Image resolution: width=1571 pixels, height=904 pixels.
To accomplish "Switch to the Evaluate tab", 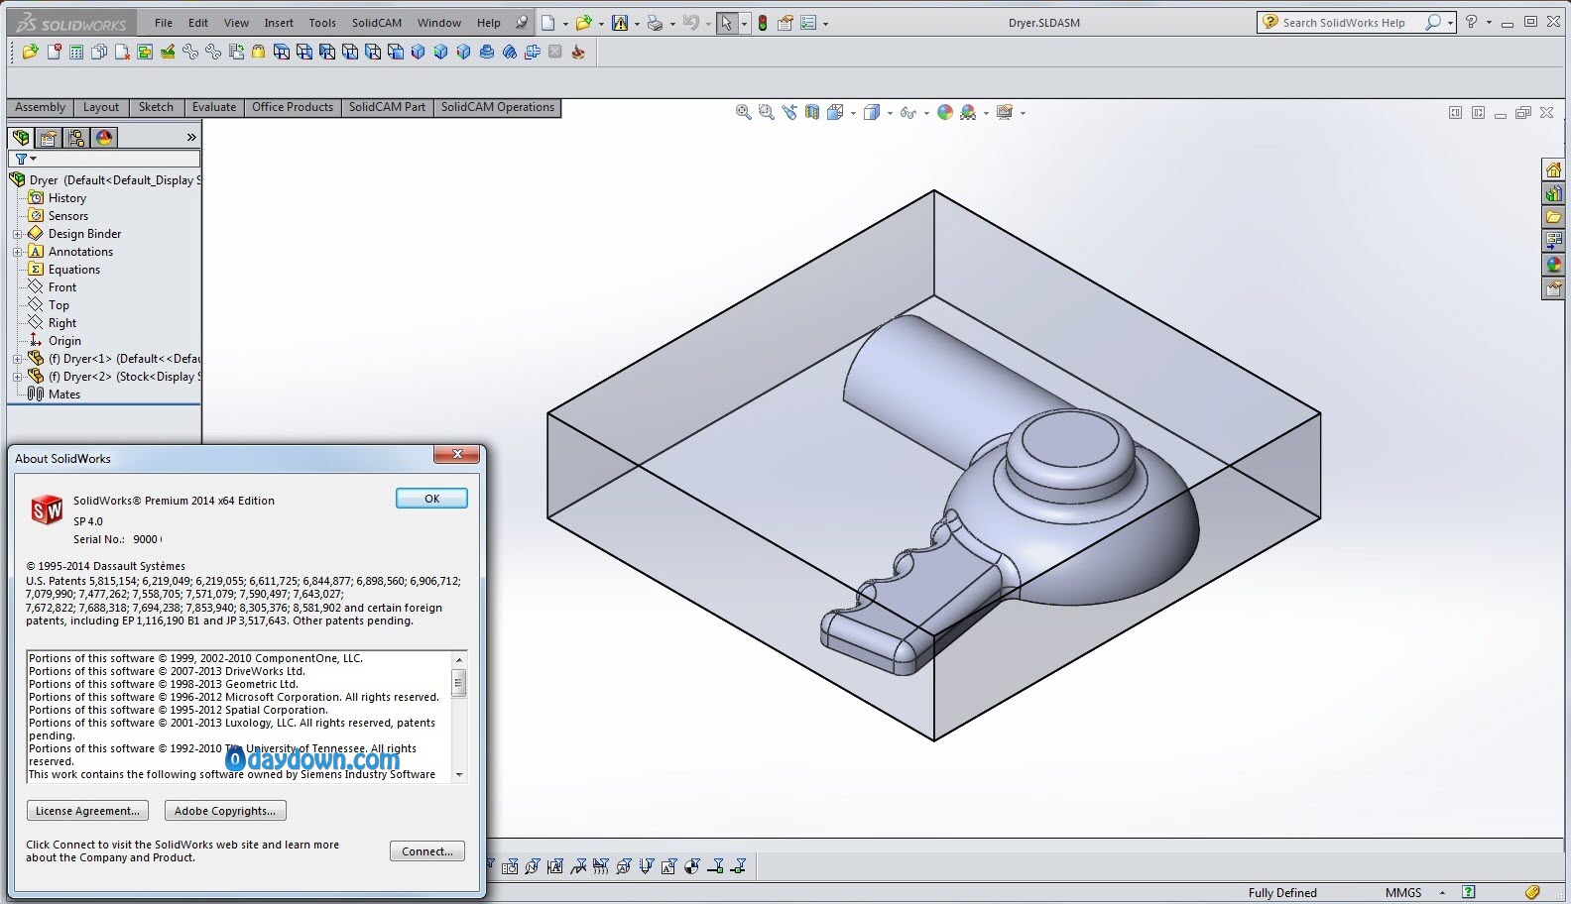I will click(214, 107).
